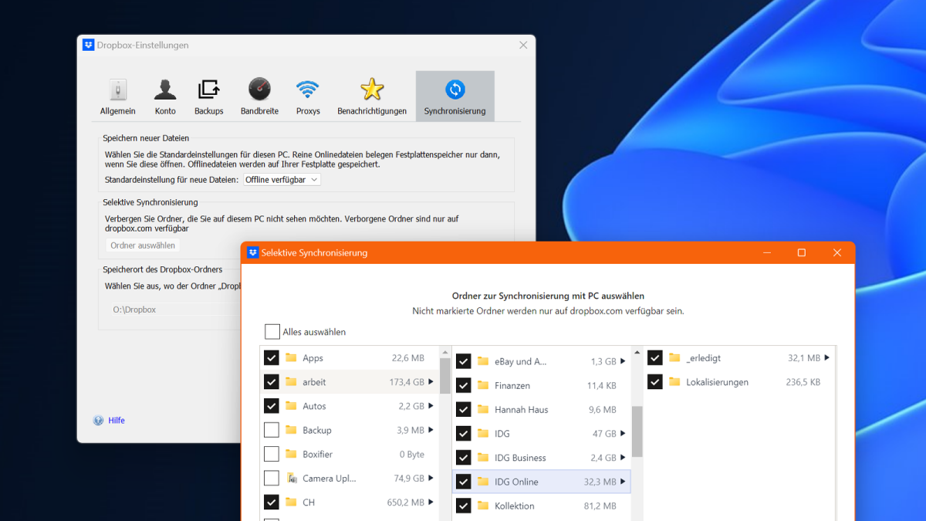
Task: Check the Alles auswählen checkbox
Action: coord(272,332)
